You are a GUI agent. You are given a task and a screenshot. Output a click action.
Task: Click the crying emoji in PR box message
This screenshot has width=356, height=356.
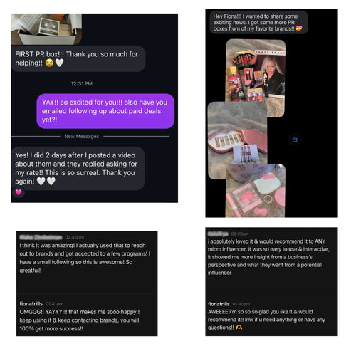[49, 63]
